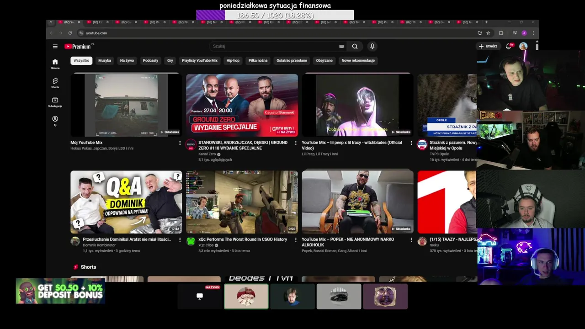Select the Muzyka filter chip
The image size is (585, 329).
click(105, 60)
